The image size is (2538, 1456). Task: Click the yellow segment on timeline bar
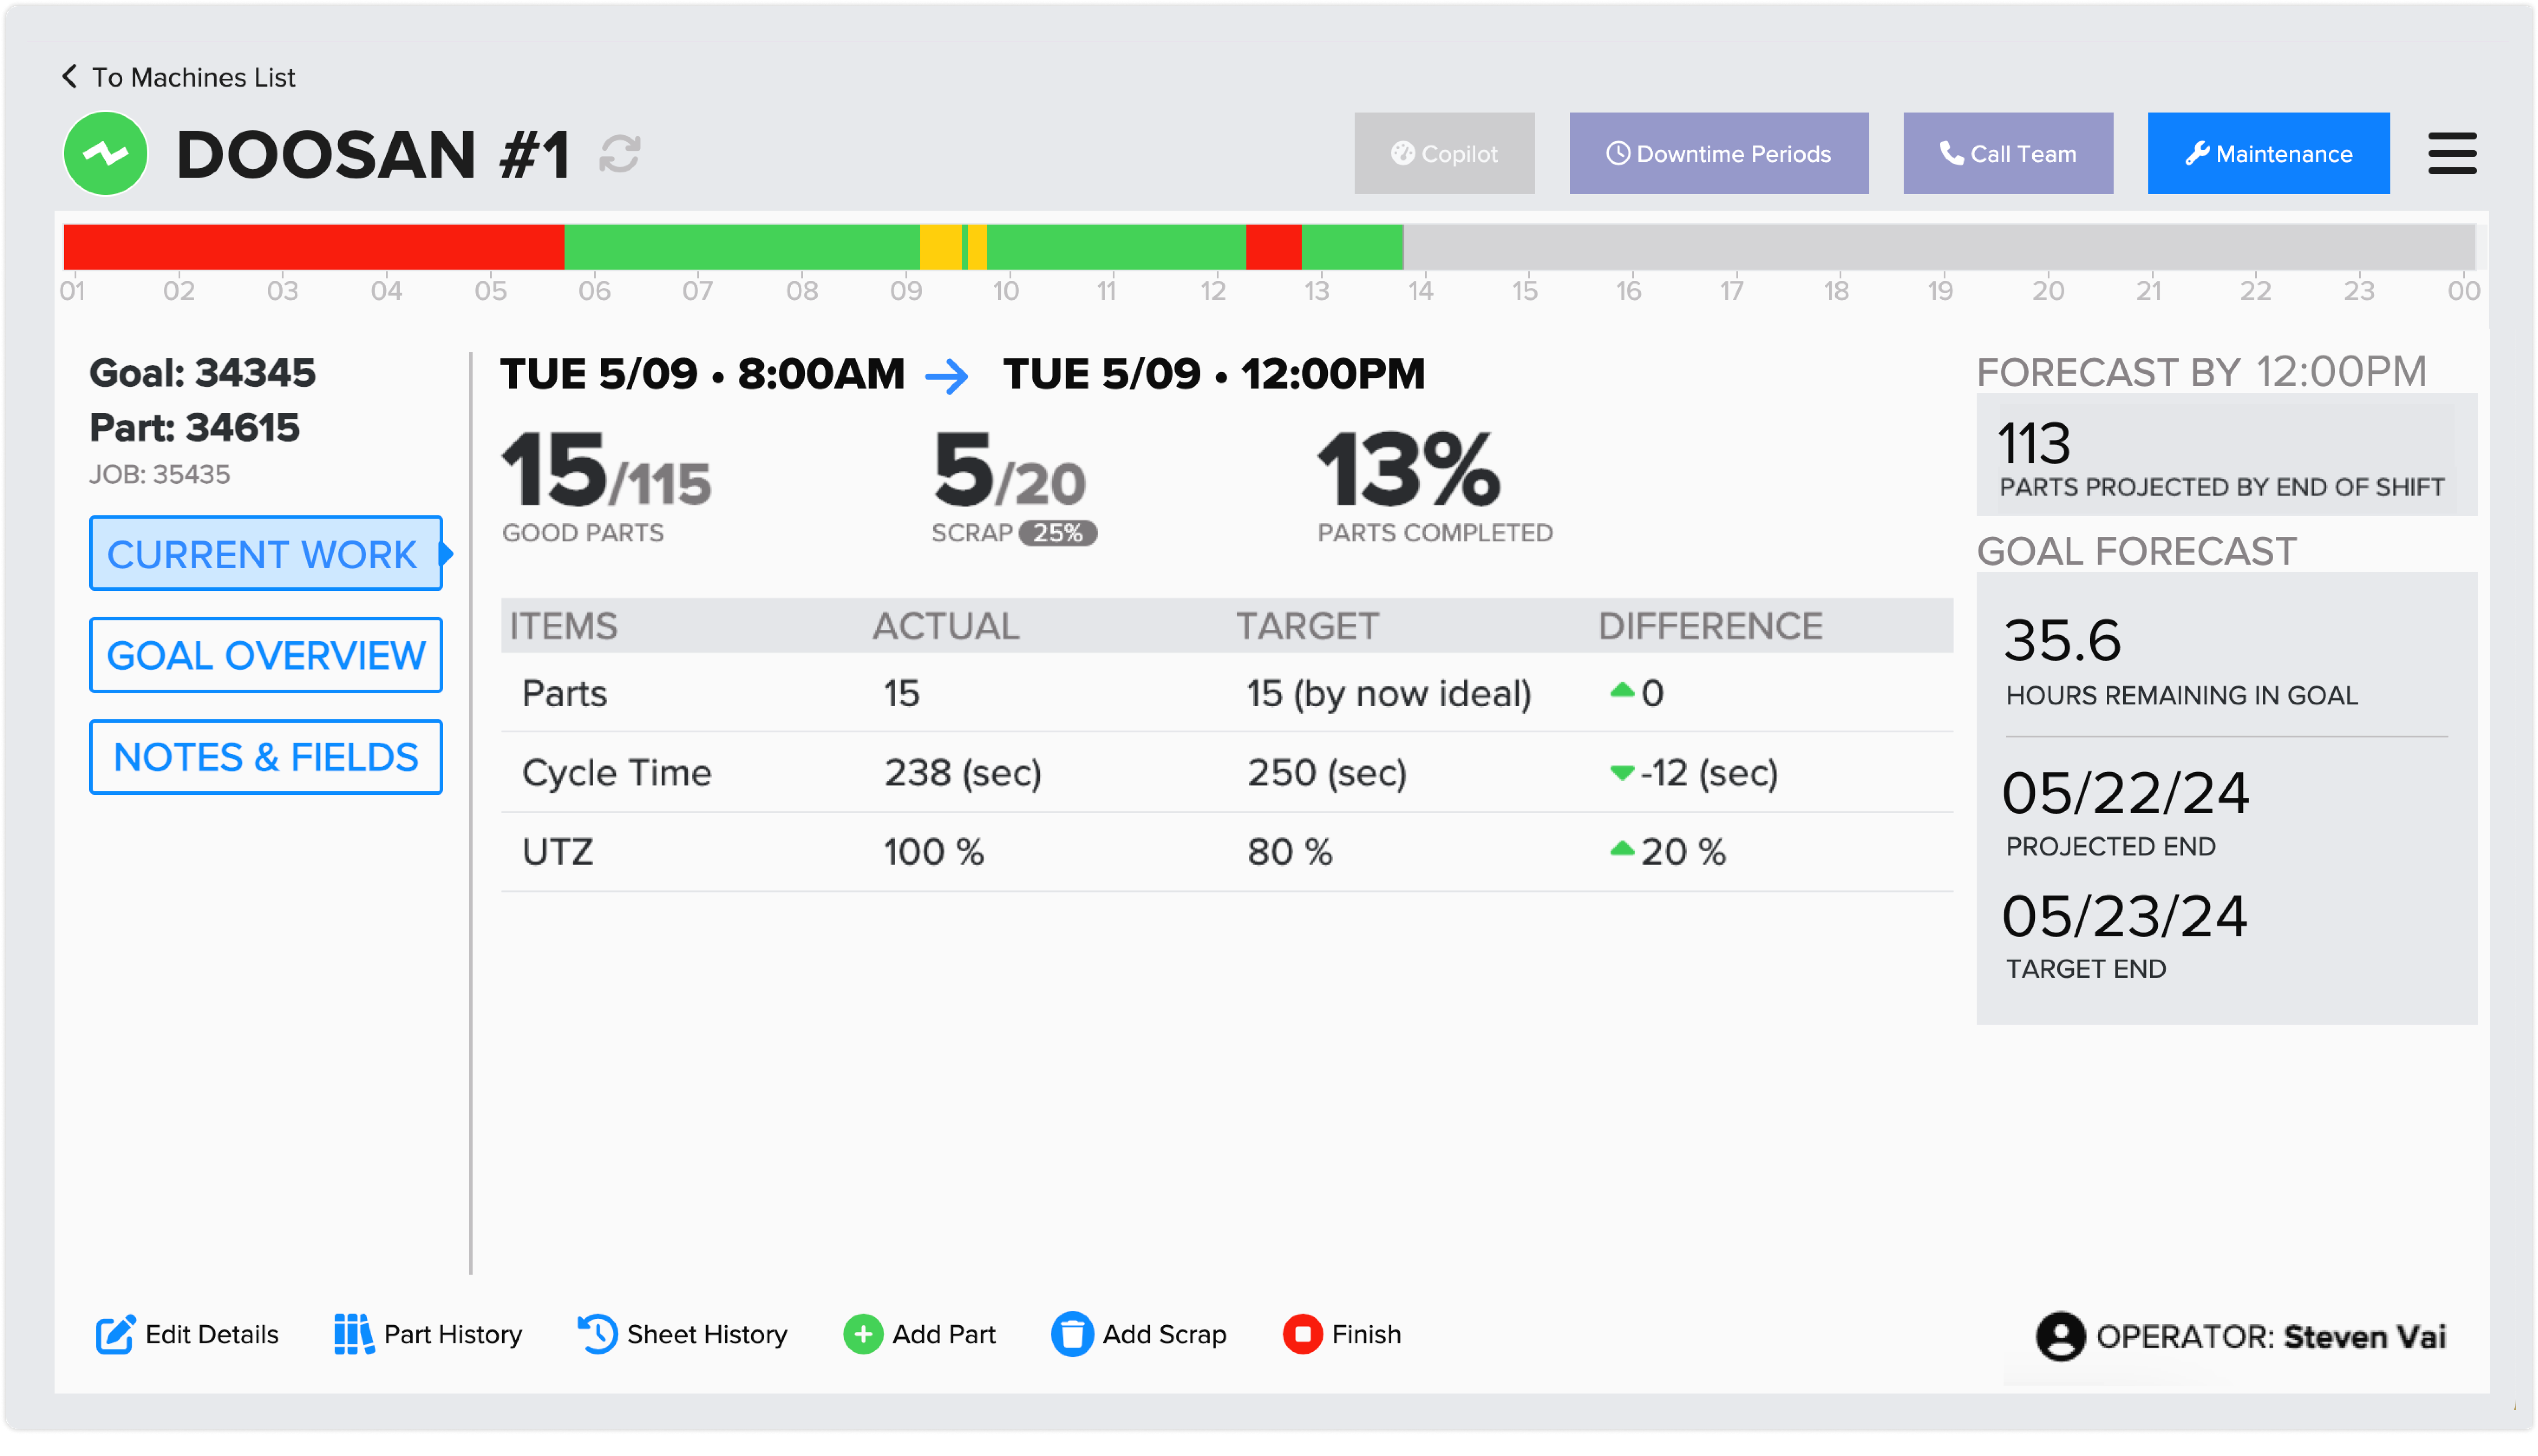[x=940, y=247]
